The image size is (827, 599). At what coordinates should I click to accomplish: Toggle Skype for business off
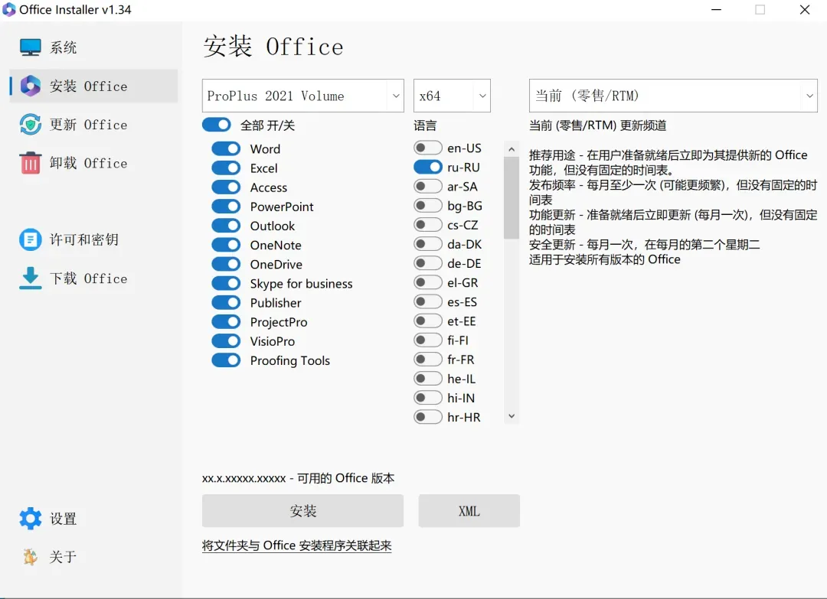226,283
